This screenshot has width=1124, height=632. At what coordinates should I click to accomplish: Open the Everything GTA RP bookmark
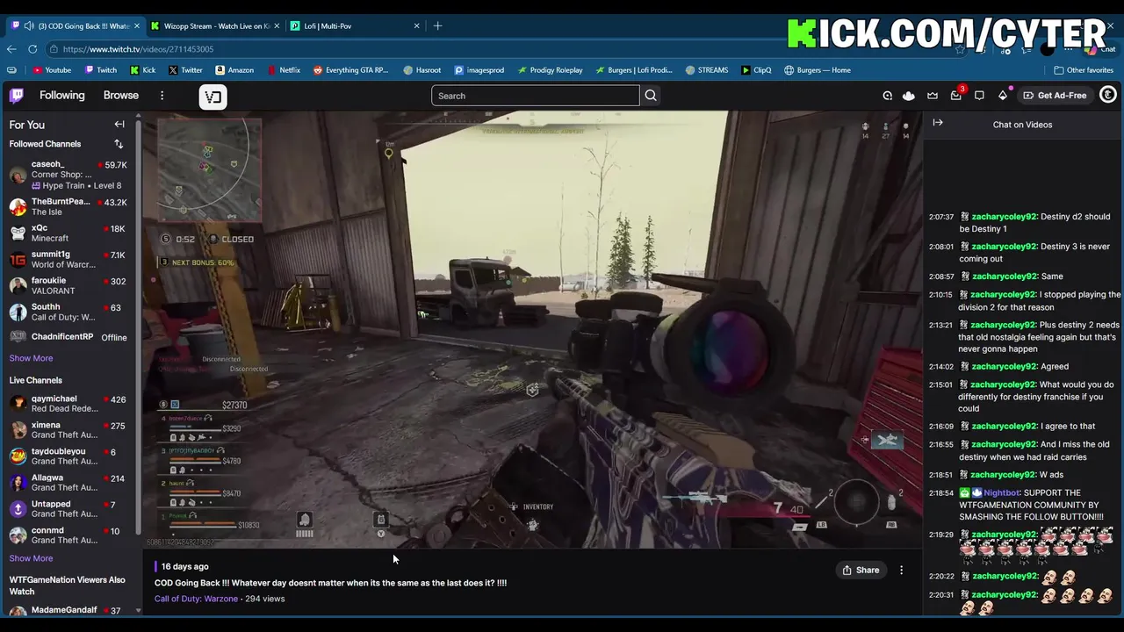[350, 70]
